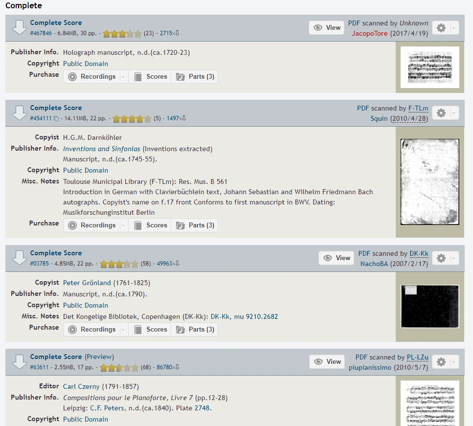
Task: Expand Recordings dropdown for holograph manuscript
Action: tap(123, 77)
